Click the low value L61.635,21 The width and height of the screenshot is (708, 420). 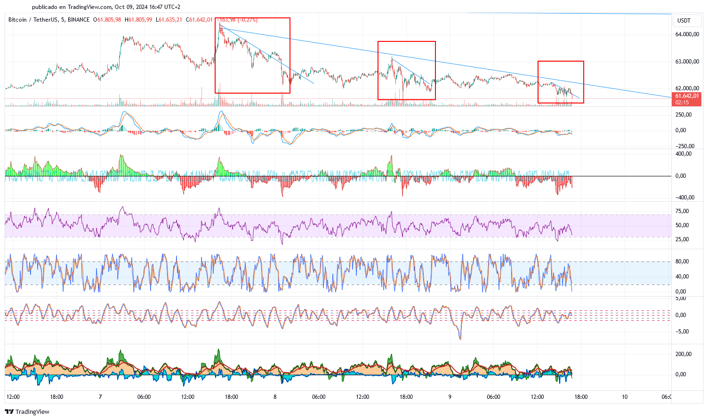point(169,20)
